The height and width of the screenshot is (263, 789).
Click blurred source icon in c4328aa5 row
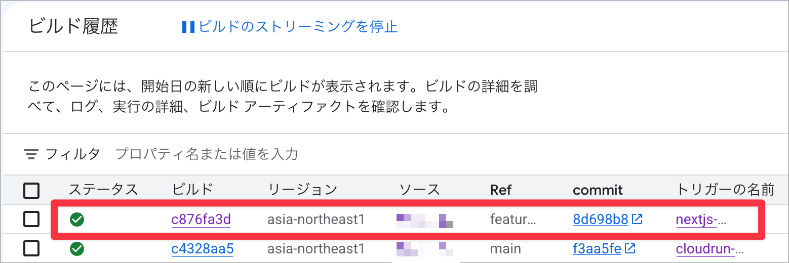point(424,248)
